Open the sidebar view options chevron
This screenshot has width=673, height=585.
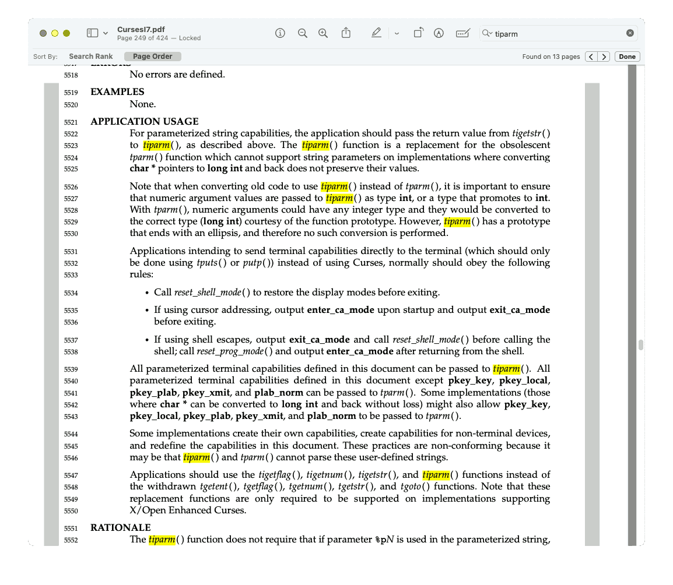pyautogui.click(x=106, y=33)
